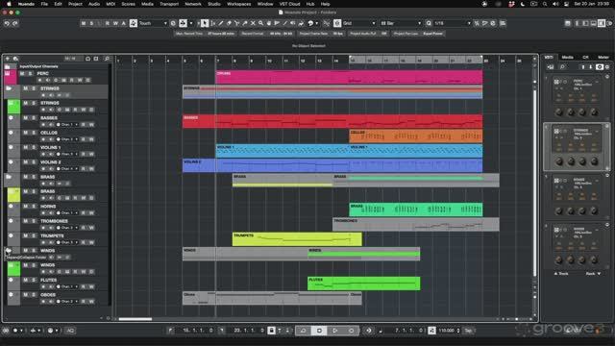Image resolution: width=615 pixels, height=346 pixels.
Task: Toggle the Auto-Scroll button in toolbar
Action: pos(183,23)
